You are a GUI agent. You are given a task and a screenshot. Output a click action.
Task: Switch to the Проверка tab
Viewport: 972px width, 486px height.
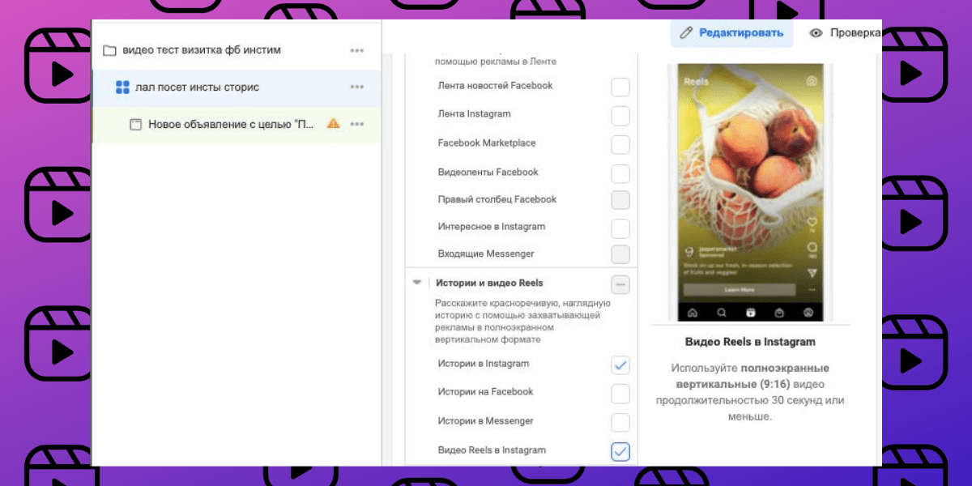(x=845, y=33)
